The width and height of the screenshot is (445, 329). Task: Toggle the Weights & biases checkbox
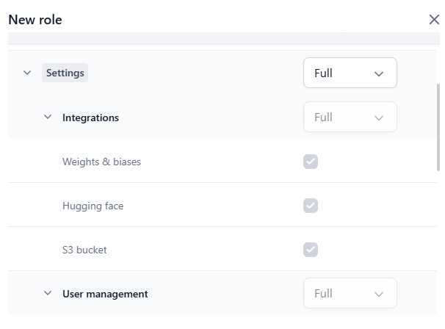[311, 162]
